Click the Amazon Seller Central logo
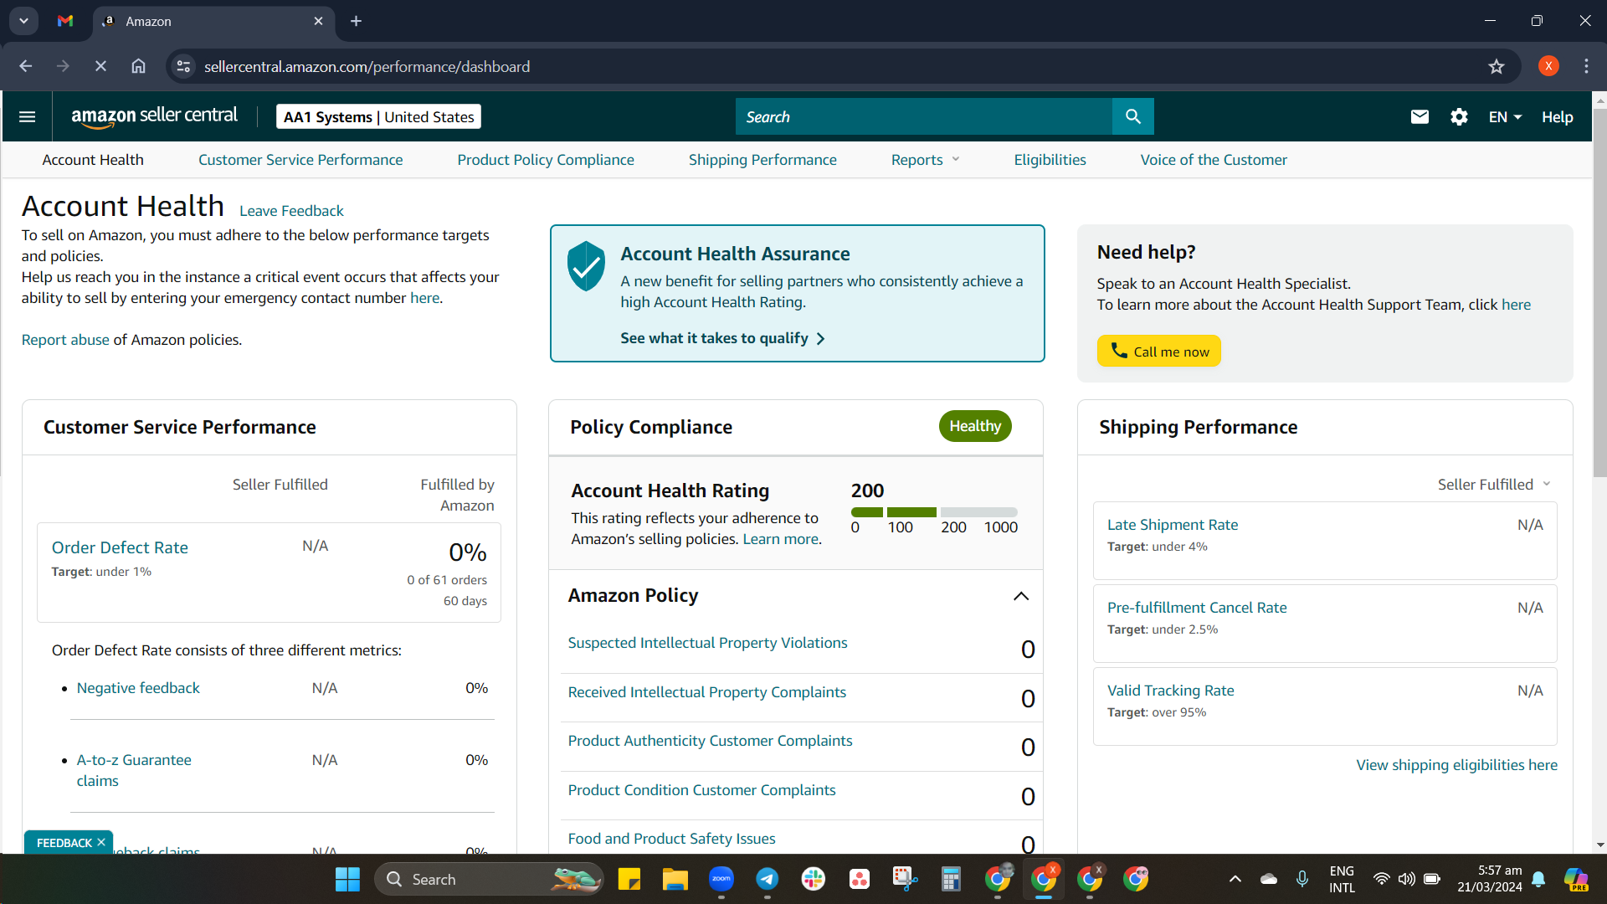Viewport: 1607px width, 904px height. pyautogui.click(x=154, y=116)
